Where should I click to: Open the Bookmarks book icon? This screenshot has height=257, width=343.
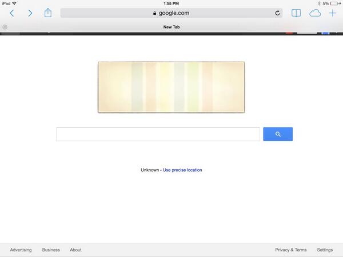296,13
